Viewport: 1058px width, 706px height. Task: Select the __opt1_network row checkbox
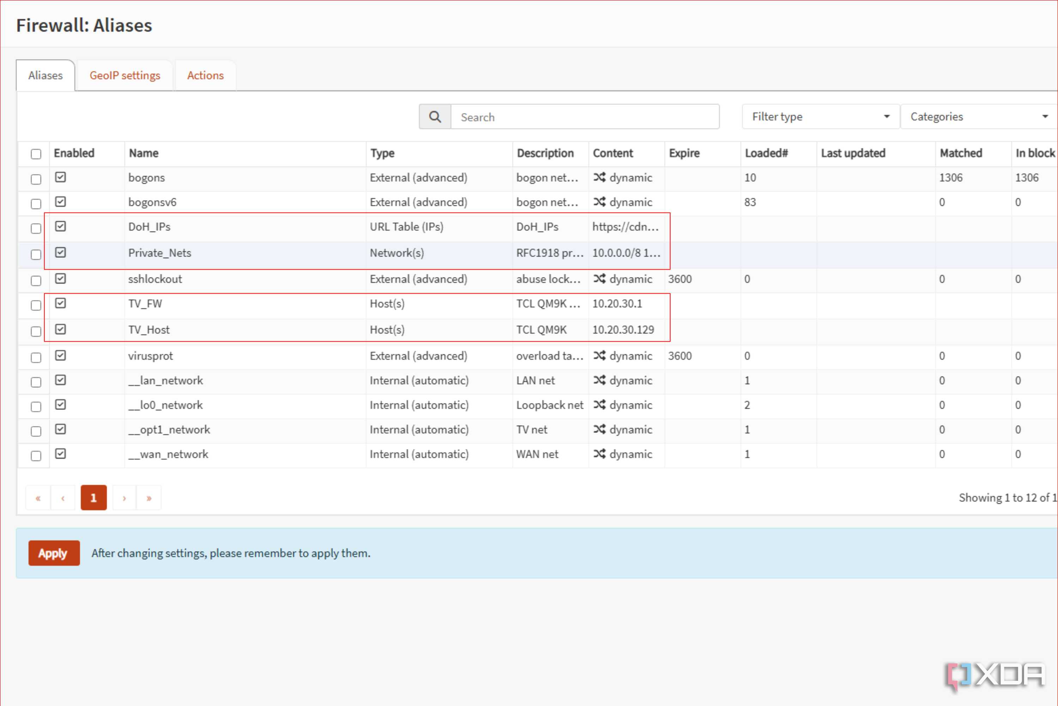click(36, 431)
